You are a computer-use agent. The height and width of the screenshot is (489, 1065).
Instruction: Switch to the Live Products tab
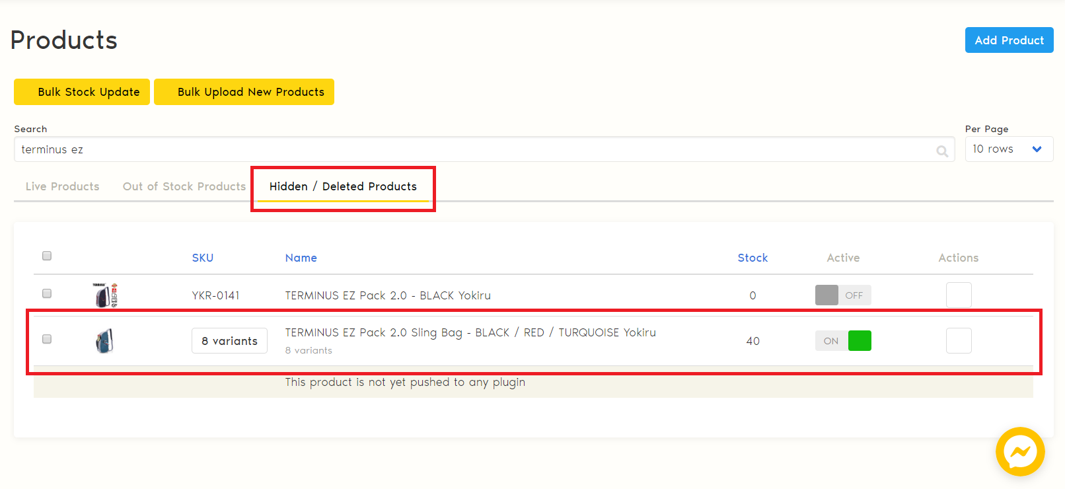click(x=63, y=186)
